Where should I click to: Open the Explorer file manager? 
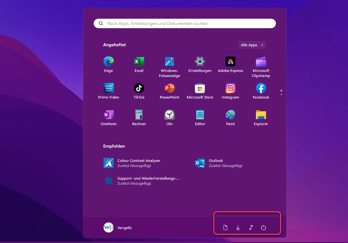coord(261,118)
